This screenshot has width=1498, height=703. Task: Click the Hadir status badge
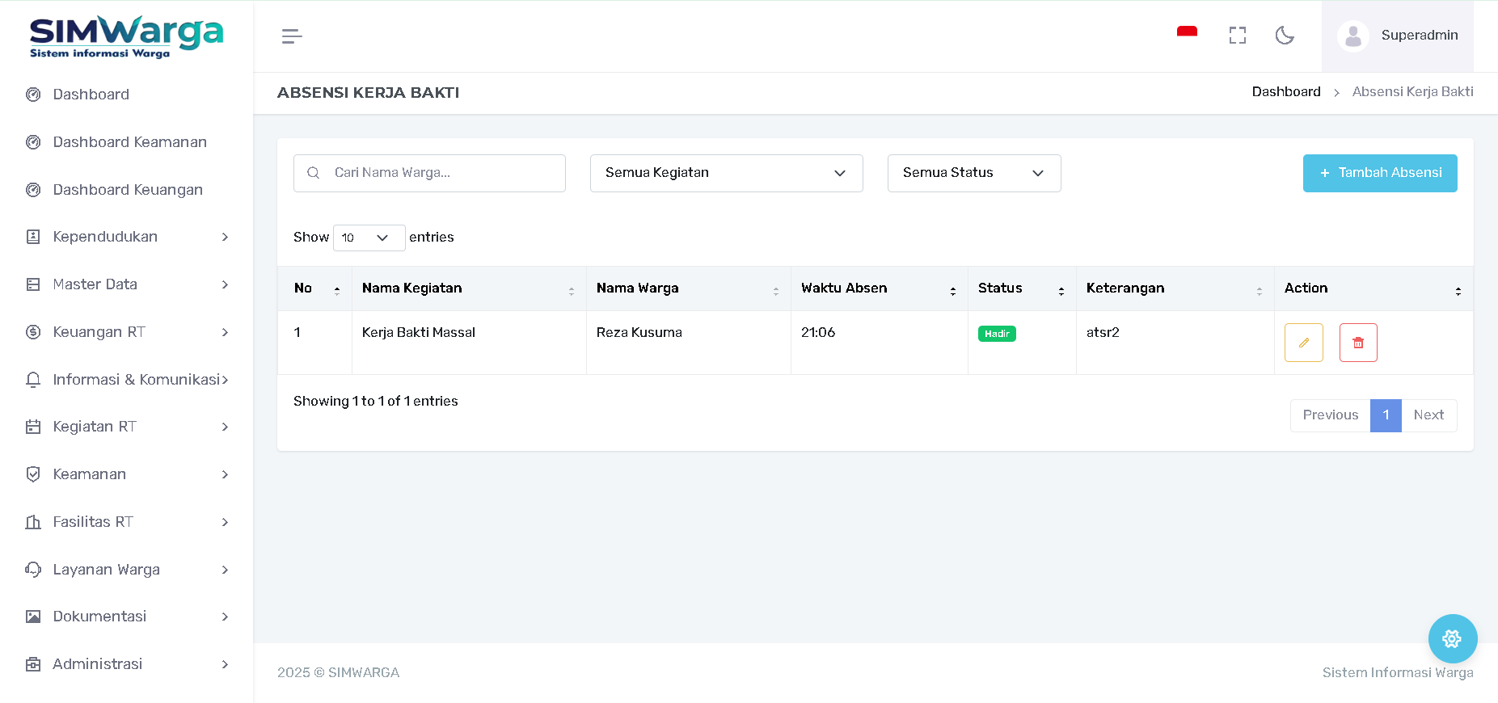click(997, 334)
